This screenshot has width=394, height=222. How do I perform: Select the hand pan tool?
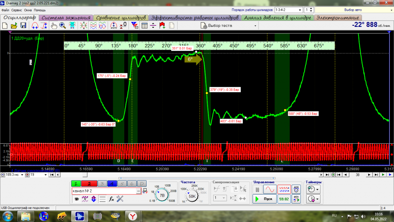(x=53, y=26)
